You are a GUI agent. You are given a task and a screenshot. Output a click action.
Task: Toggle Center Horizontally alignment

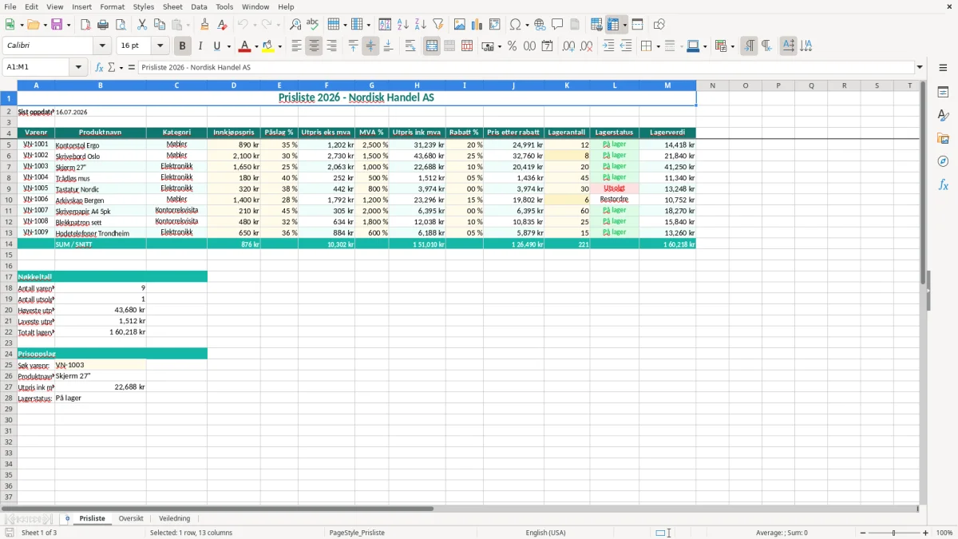pyautogui.click(x=314, y=46)
